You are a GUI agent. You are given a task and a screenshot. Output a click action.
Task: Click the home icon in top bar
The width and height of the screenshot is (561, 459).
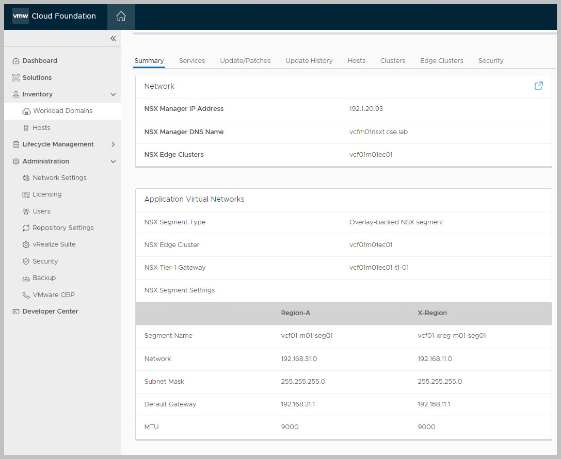pos(121,17)
